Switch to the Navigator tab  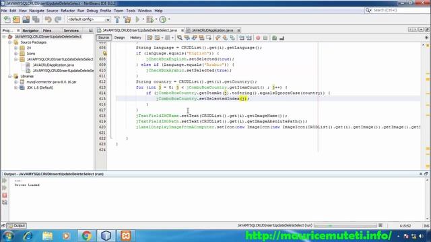tap(30, 30)
